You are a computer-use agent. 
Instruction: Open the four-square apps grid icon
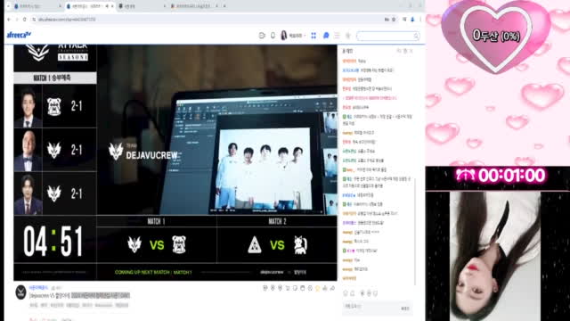point(313,36)
